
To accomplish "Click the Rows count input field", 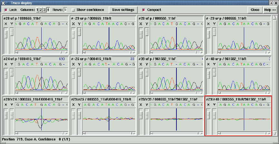I will click(x=65, y=10).
